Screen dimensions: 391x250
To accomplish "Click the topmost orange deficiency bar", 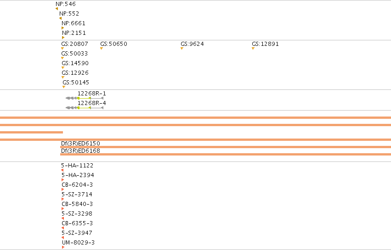I will 196,118.
